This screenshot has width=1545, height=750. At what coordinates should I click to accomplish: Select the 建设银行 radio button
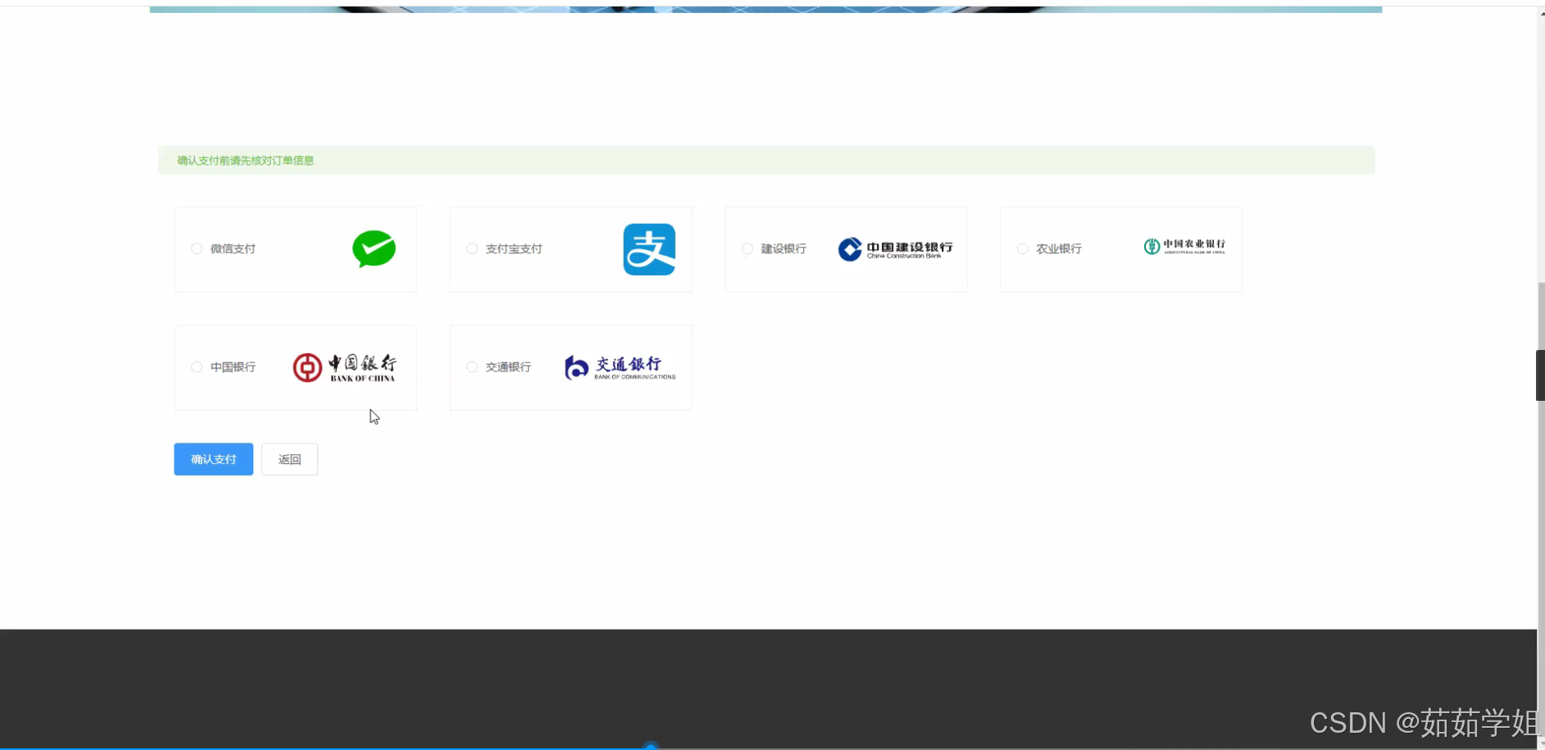click(748, 249)
